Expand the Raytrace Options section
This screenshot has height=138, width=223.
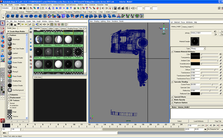(172, 103)
